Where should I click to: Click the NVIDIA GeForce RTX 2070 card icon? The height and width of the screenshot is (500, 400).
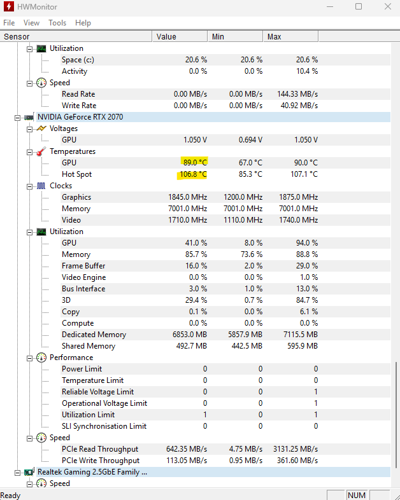tap(29, 117)
